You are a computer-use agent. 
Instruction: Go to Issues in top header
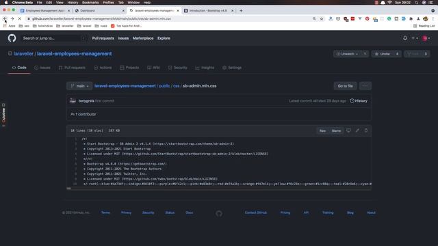pyautogui.click(x=123, y=38)
